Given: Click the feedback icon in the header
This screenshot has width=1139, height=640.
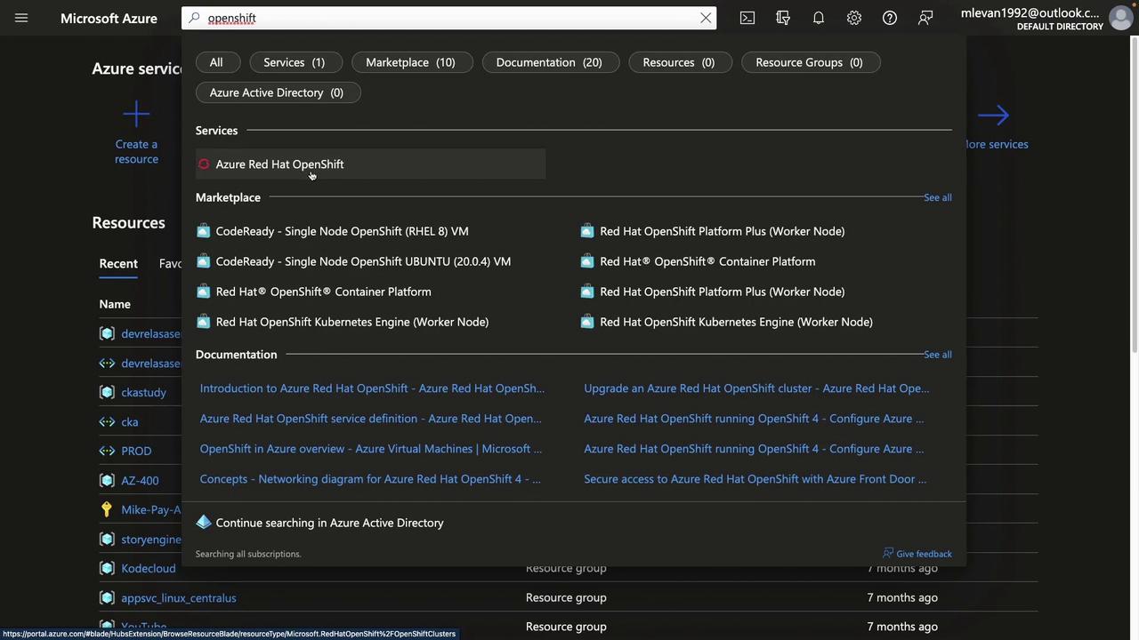Looking at the screenshot, I should coord(925,18).
